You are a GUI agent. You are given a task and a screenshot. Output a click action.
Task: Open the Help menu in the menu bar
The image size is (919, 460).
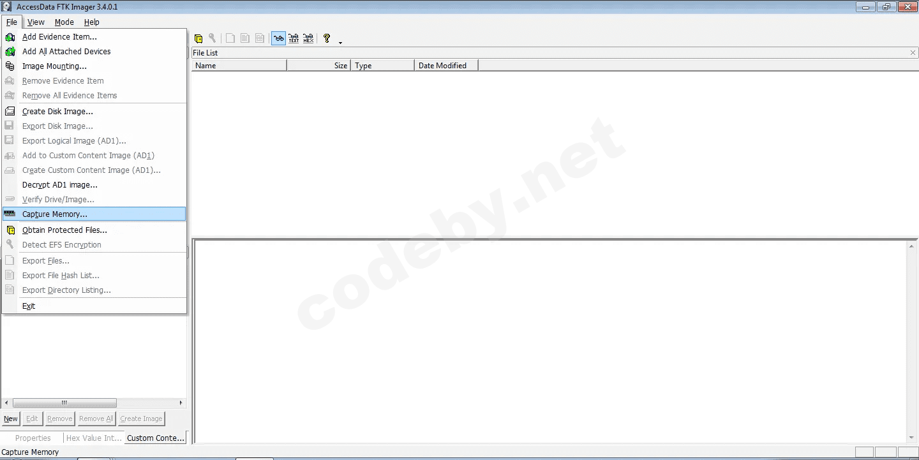coord(92,22)
